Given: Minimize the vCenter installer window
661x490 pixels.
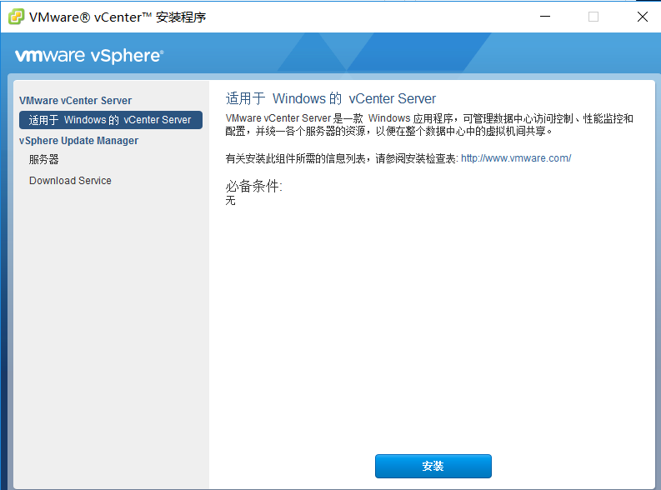Looking at the screenshot, I should [x=545, y=17].
